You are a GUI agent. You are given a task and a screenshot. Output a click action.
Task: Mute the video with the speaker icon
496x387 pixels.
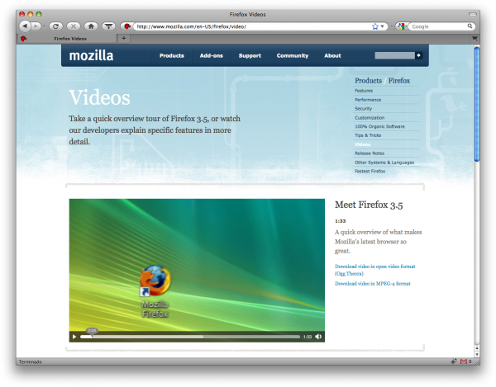coord(318,337)
